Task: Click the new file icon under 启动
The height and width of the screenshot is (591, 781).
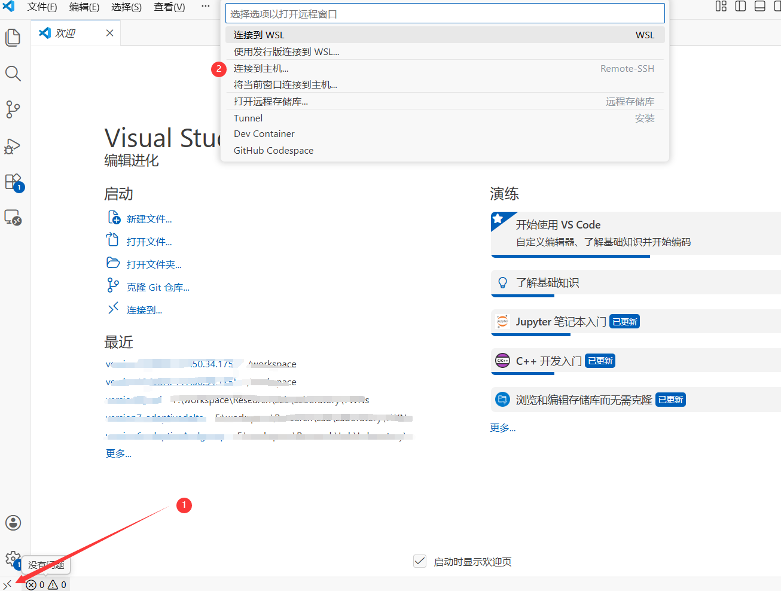Action: [x=114, y=218]
